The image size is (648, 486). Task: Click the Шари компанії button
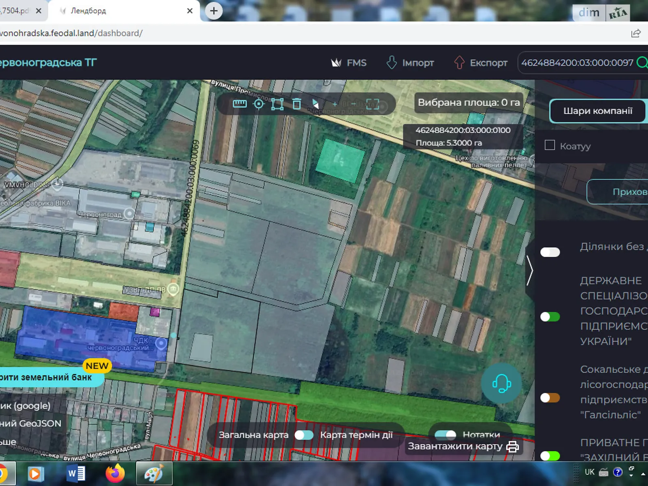(x=597, y=111)
